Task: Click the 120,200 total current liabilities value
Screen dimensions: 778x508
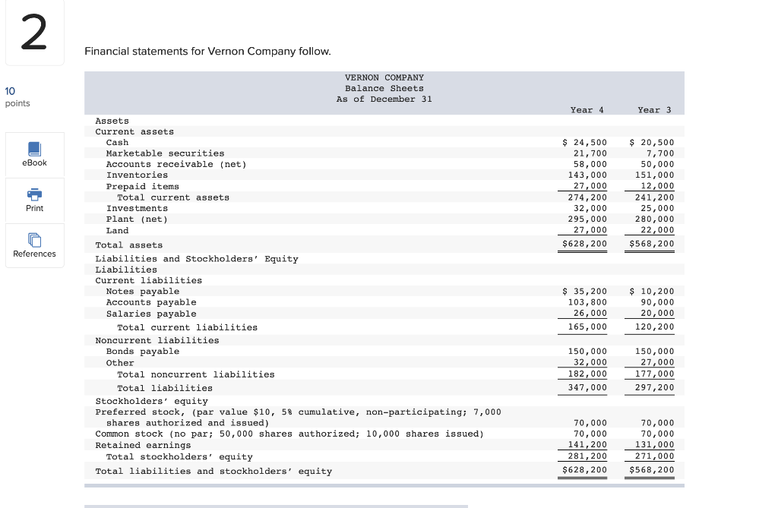Action: (655, 327)
